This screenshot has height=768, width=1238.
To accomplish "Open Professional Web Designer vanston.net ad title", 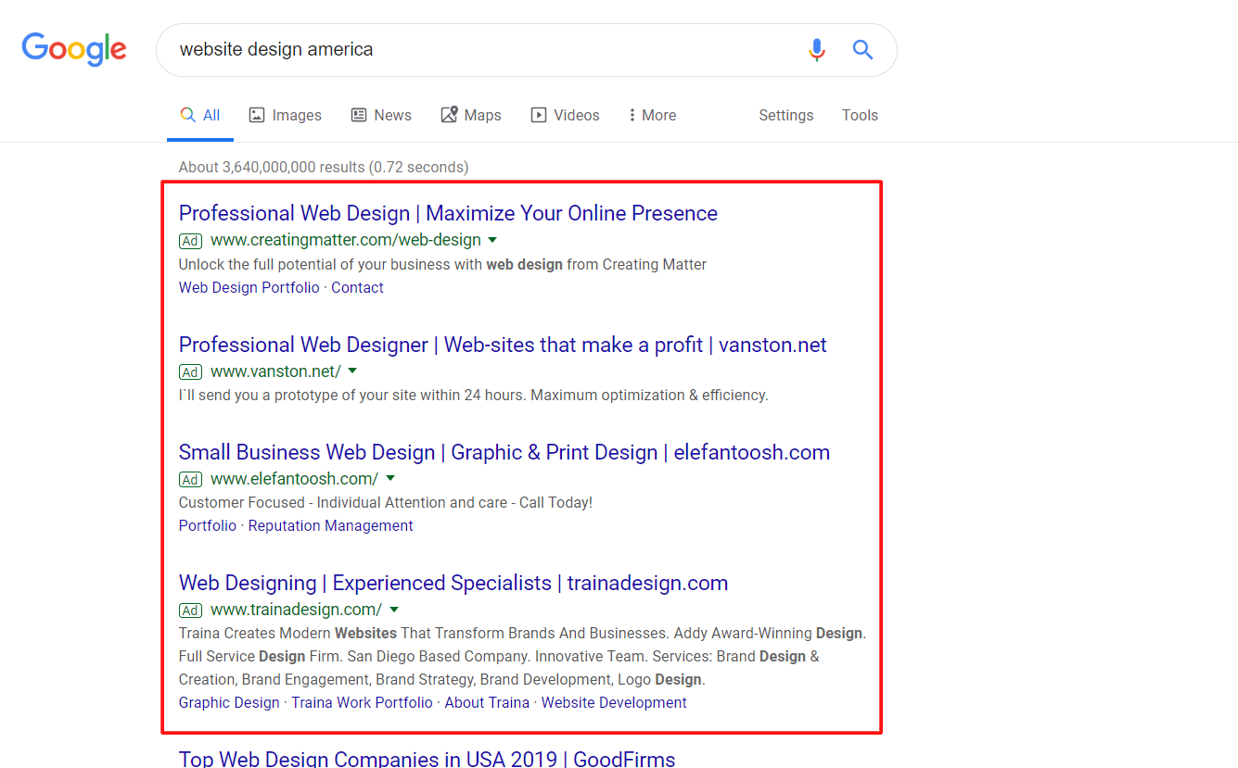I will (x=503, y=345).
